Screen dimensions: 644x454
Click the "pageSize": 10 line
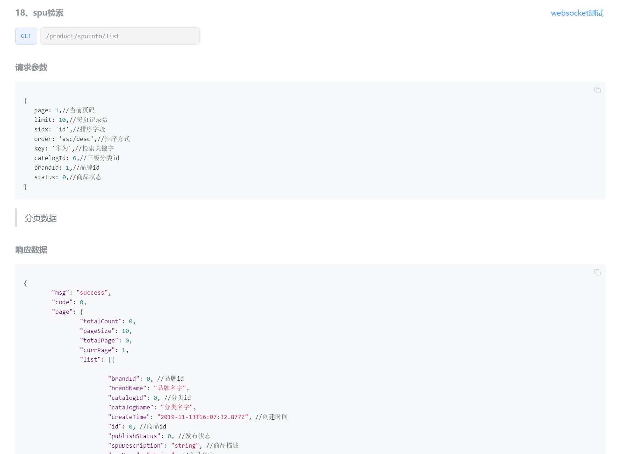106,331
